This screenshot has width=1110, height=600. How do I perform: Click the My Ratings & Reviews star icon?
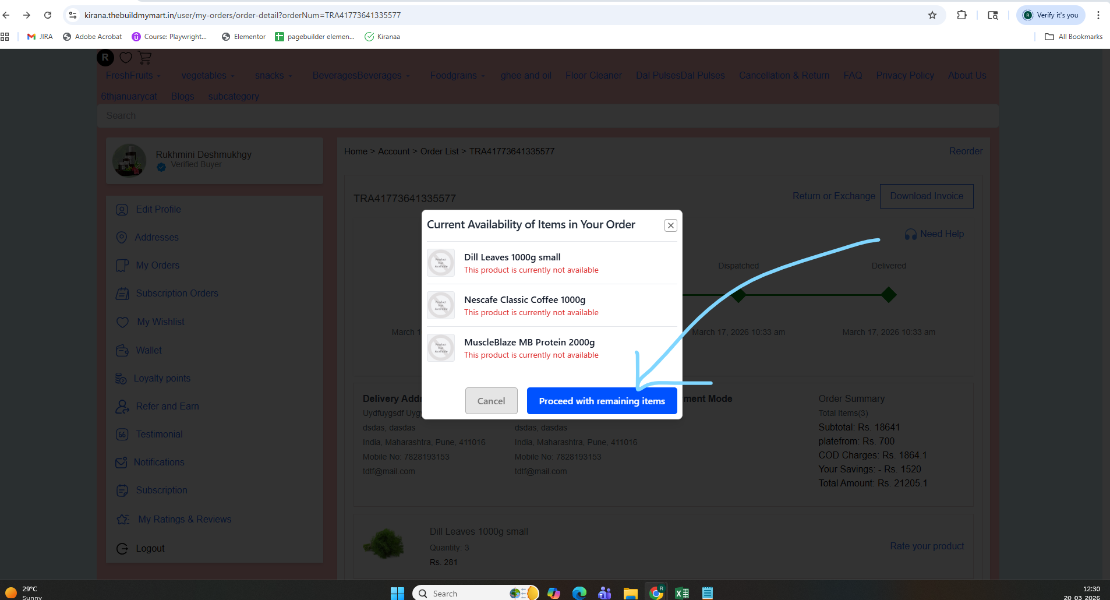click(x=123, y=520)
